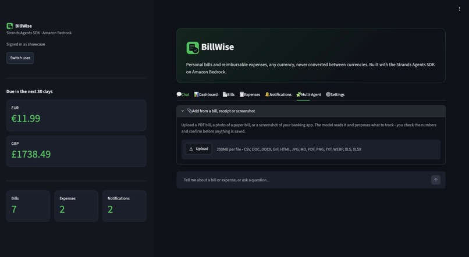The image size is (469, 257).
Task: Click the paperclip icon beside Add from a bill
Action: 189,111
